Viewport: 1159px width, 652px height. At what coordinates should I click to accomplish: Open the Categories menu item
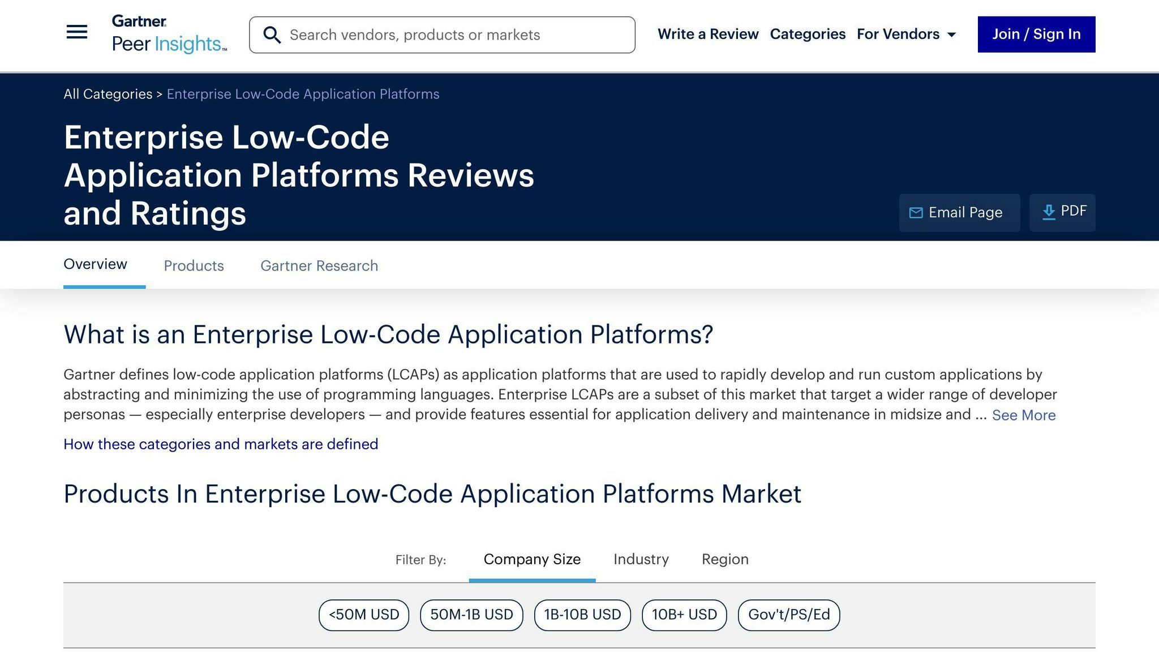808,34
